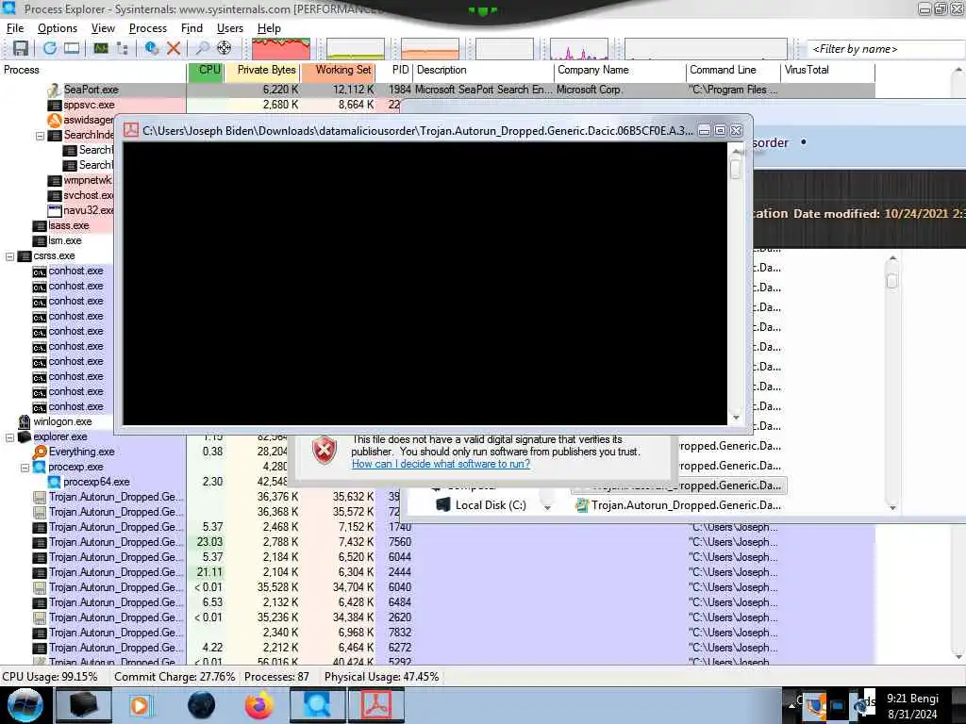Click the Show Lower Pane toolbar icon
Screen dimensions: 966x724
[x=72, y=48]
